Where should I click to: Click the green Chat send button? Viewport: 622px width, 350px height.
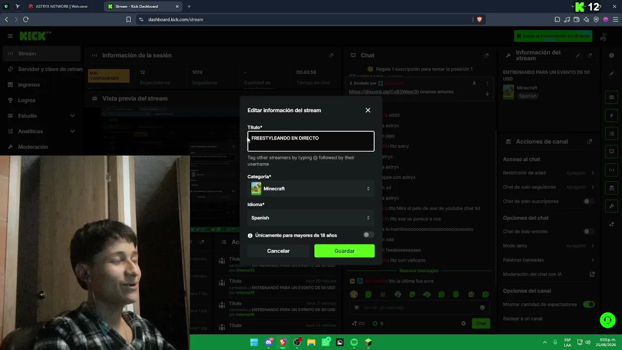pos(481,323)
